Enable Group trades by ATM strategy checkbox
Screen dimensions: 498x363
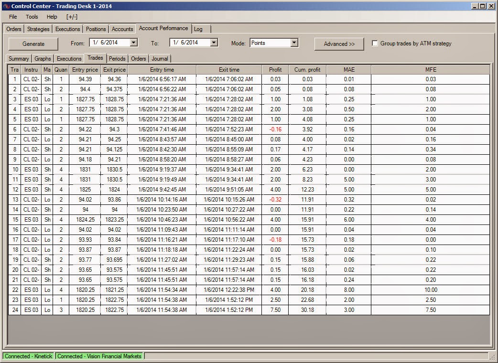coord(375,43)
